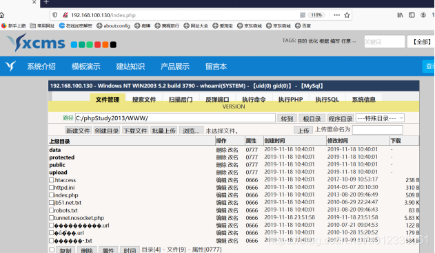The image size is (435, 253).
Task: Open the Firefox account icon
Action: pos(423,15)
